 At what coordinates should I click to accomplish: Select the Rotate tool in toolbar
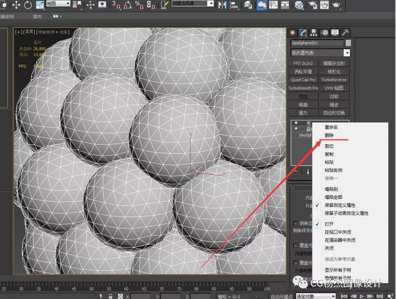pos(28,5)
